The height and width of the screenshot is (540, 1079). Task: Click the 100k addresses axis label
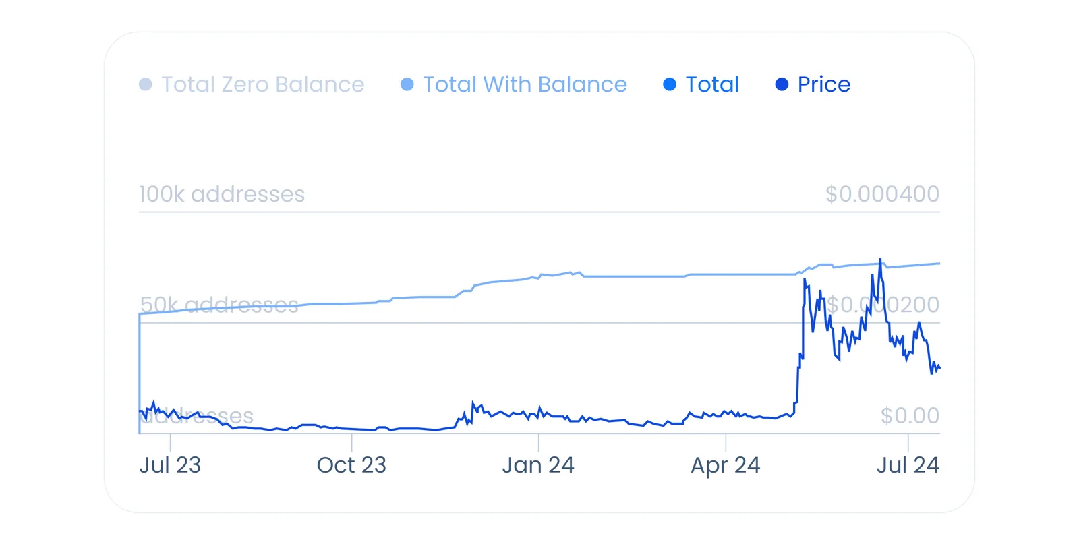click(x=222, y=194)
